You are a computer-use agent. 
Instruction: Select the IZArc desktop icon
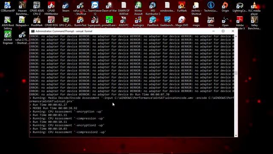pos(211,22)
